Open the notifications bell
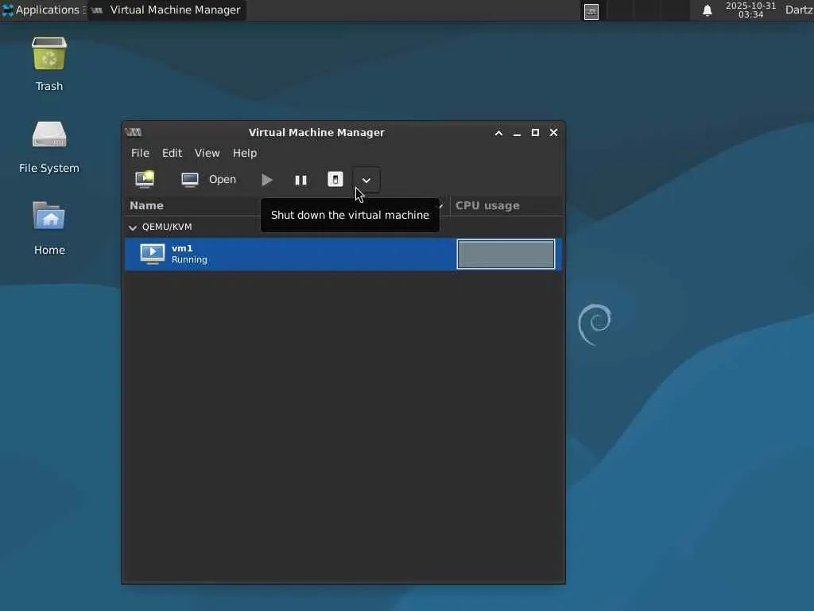 [707, 10]
